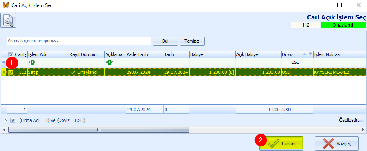Click the filter row funnel icon
Viewport: 367px width, 151px height.
pyautogui.click(x=3, y=63)
